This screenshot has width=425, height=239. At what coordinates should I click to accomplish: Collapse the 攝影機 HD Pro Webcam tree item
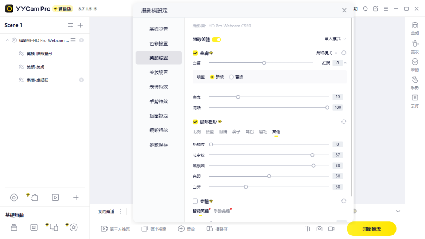8,40
